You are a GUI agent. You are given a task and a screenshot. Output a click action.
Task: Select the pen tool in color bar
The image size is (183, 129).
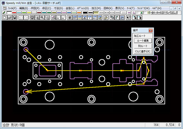[4, 13]
